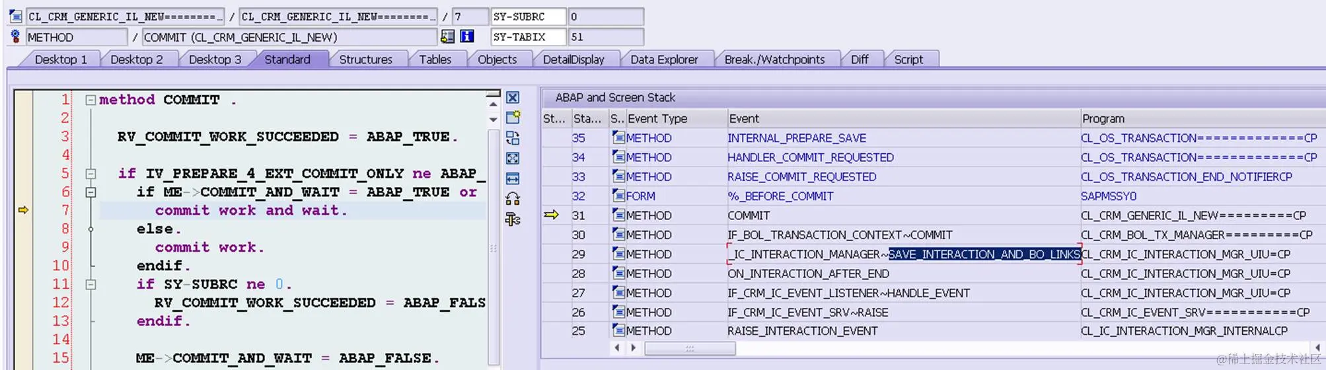Viewport: 1326px width, 370px height.
Task: Click %_BEFORE_COMMIT in the stack
Action: (780, 196)
